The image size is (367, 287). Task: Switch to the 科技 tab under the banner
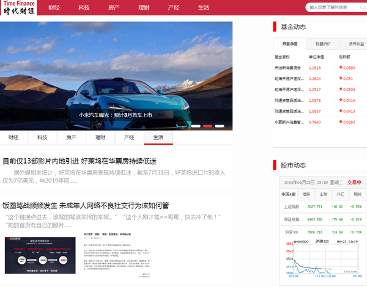click(x=42, y=137)
